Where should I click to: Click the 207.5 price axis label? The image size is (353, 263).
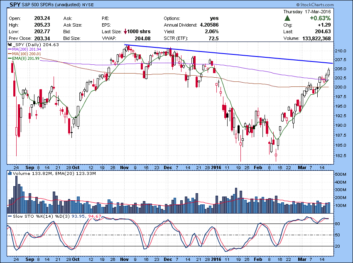341,60
